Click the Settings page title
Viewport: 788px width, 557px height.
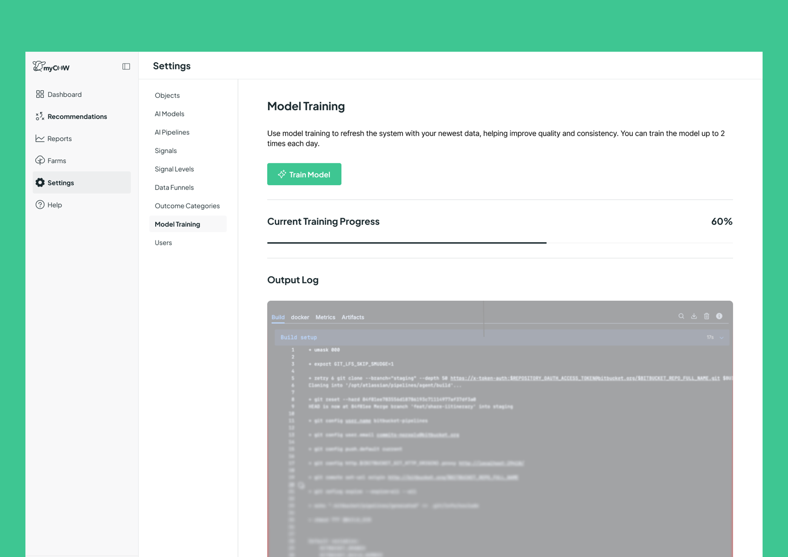pyautogui.click(x=172, y=66)
